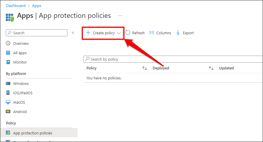Select the Windows platform icon
The image size is (263, 142).
8,83
